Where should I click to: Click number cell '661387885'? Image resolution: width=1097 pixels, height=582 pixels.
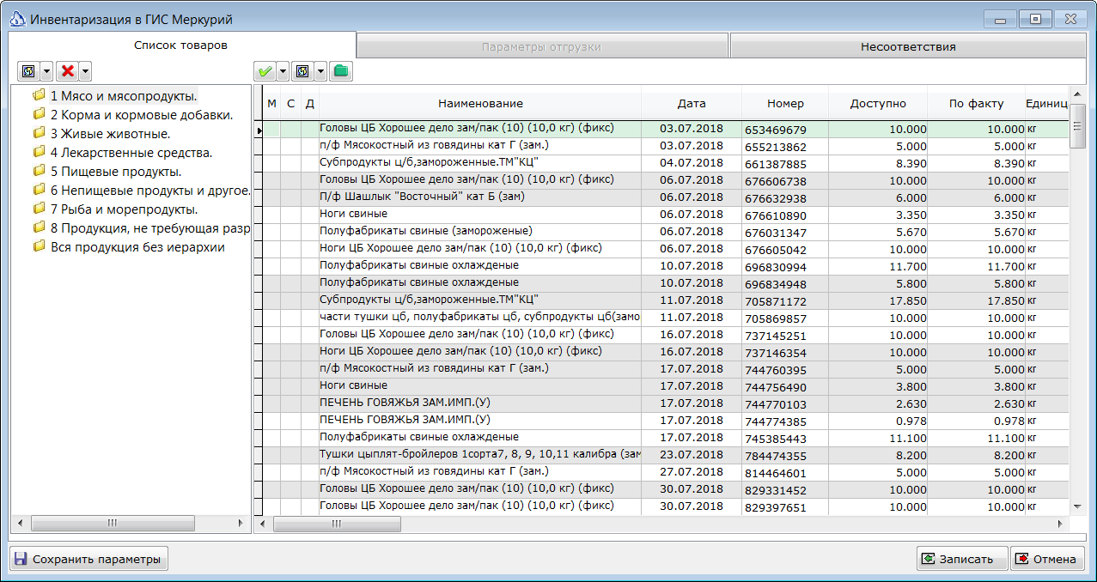tap(785, 163)
